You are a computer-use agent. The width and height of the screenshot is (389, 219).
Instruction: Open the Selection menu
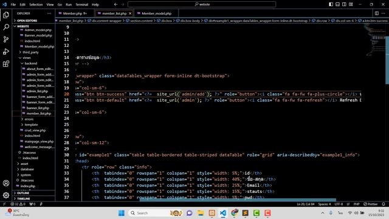pyautogui.click(x=36, y=4)
